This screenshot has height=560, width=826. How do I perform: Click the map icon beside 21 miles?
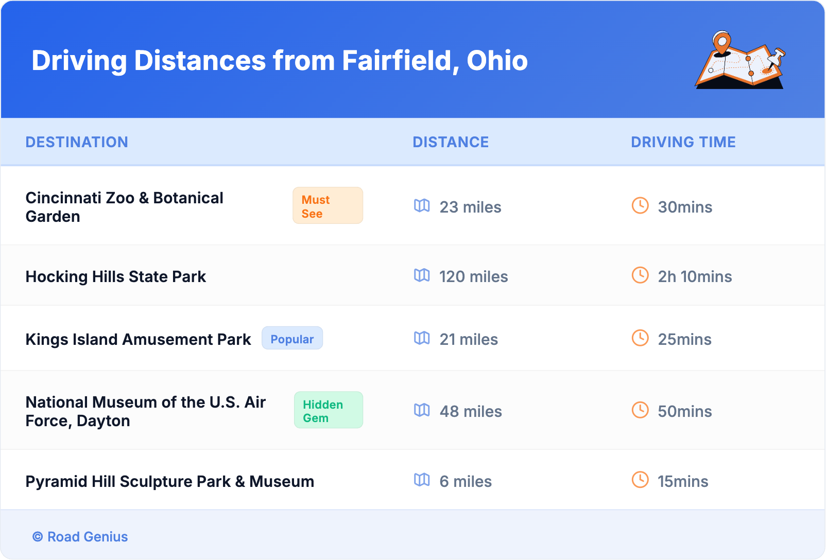(422, 338)
